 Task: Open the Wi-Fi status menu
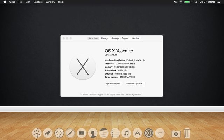[x=181, y=2]
